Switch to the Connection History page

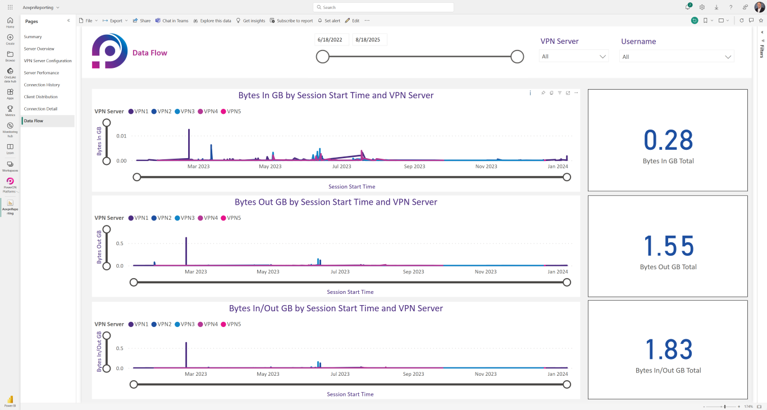click(42, 85)
